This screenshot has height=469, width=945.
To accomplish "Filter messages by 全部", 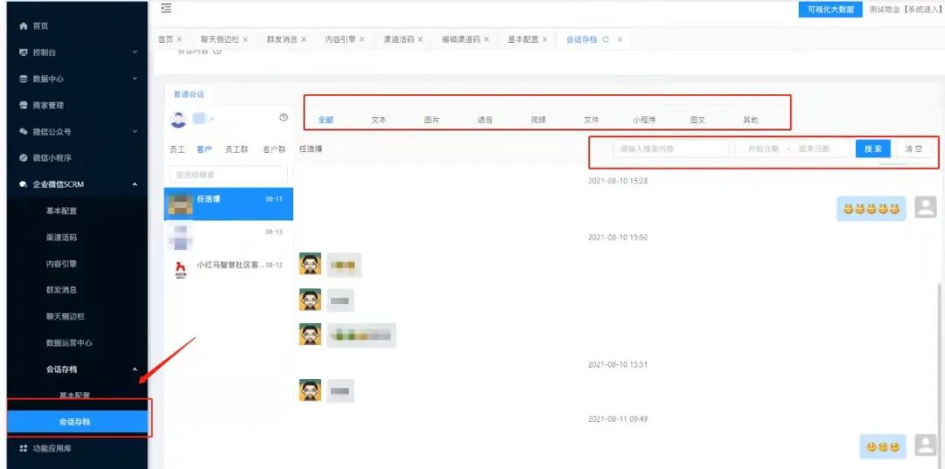I will (x=325, y=120).
